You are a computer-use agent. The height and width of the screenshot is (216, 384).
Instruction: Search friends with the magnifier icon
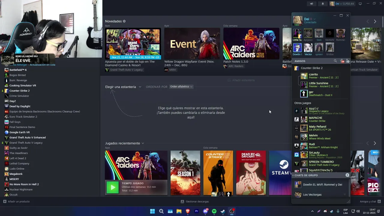335,61
